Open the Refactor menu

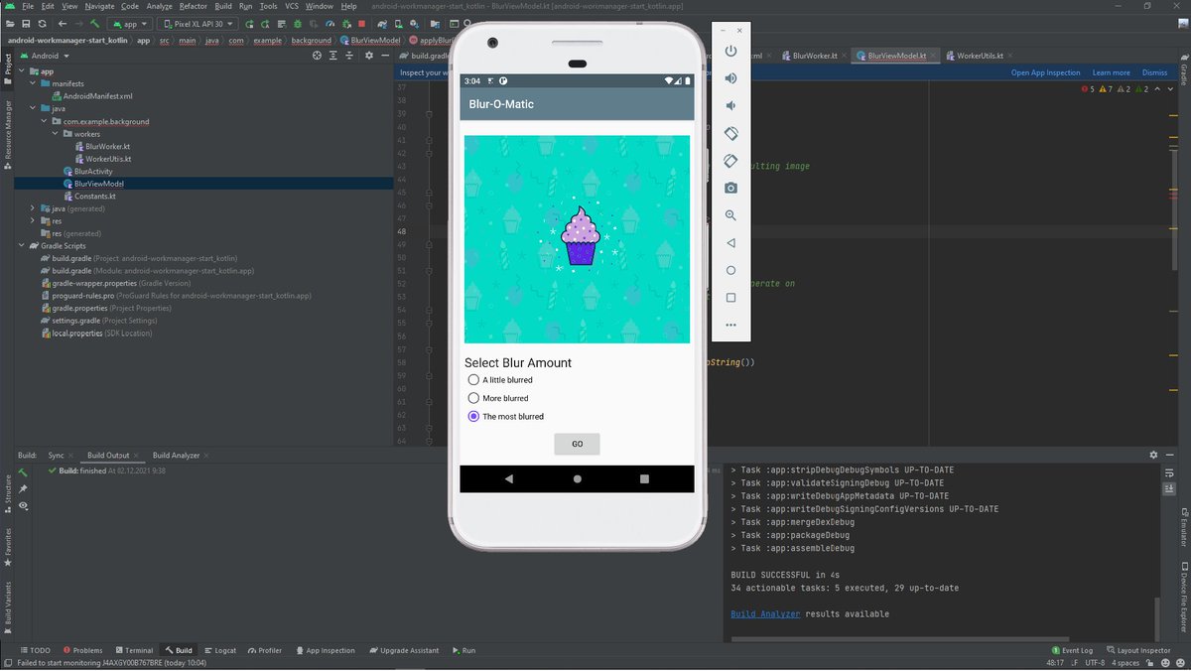(x=194, y=6)
